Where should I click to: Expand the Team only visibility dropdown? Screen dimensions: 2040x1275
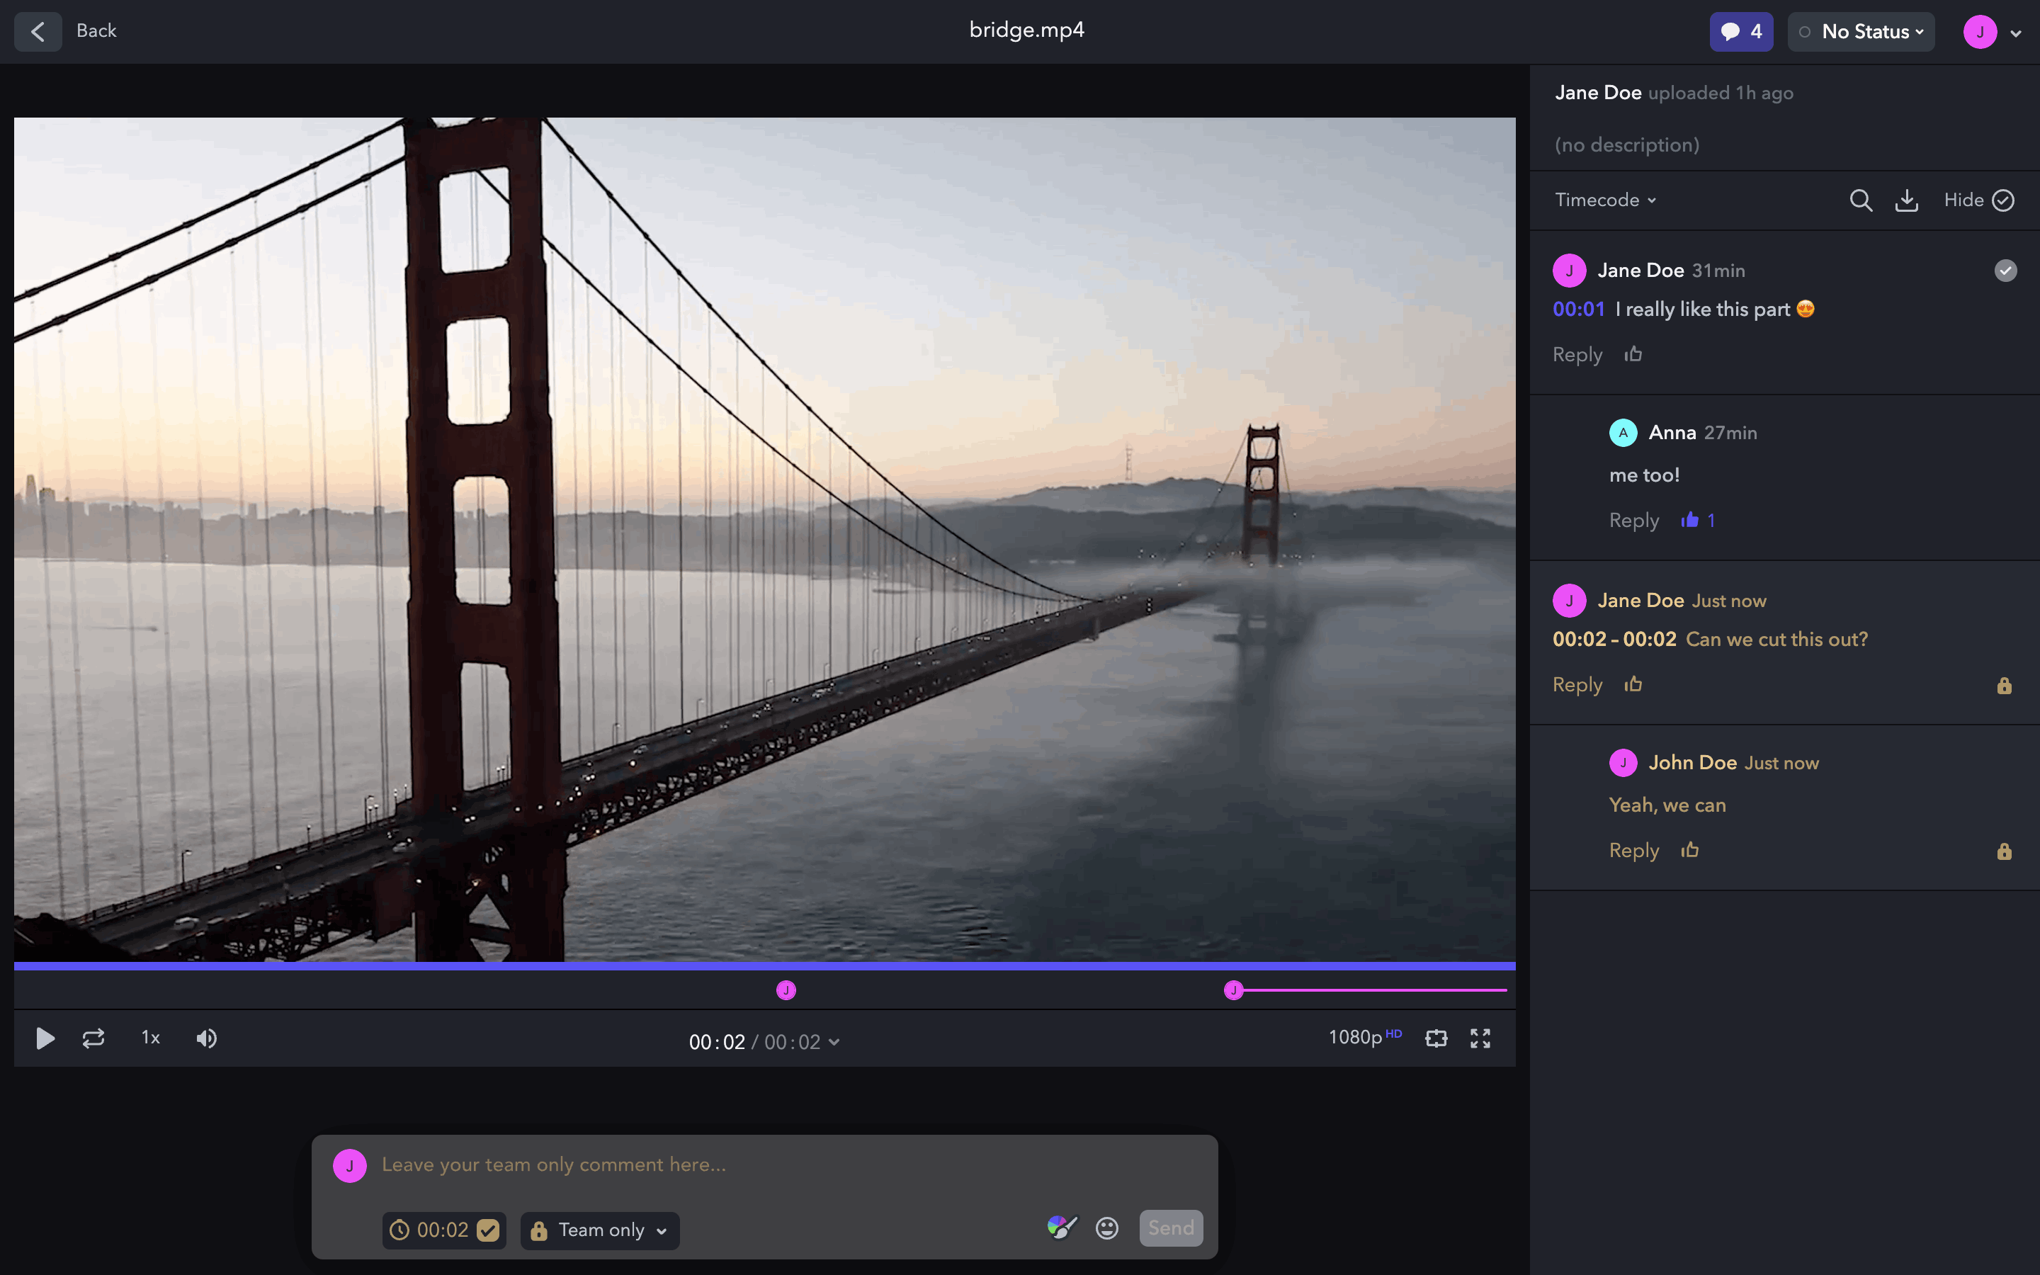pos(600,1230)
